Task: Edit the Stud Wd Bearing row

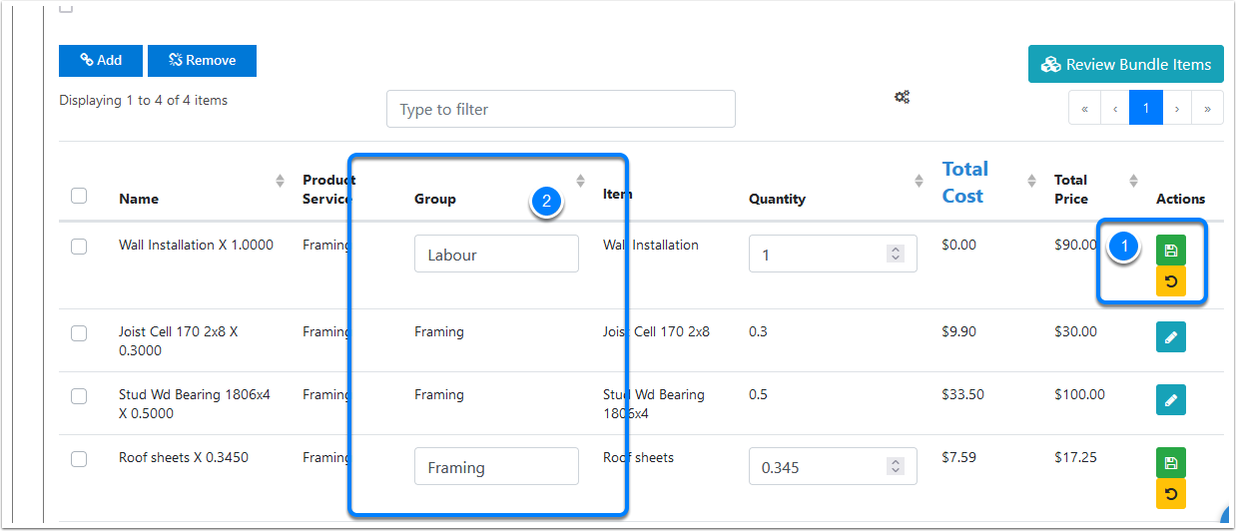Action: [1170, 399]
